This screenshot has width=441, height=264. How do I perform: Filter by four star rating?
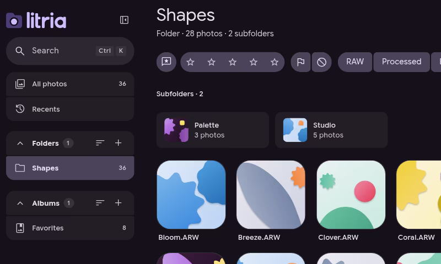254,62
